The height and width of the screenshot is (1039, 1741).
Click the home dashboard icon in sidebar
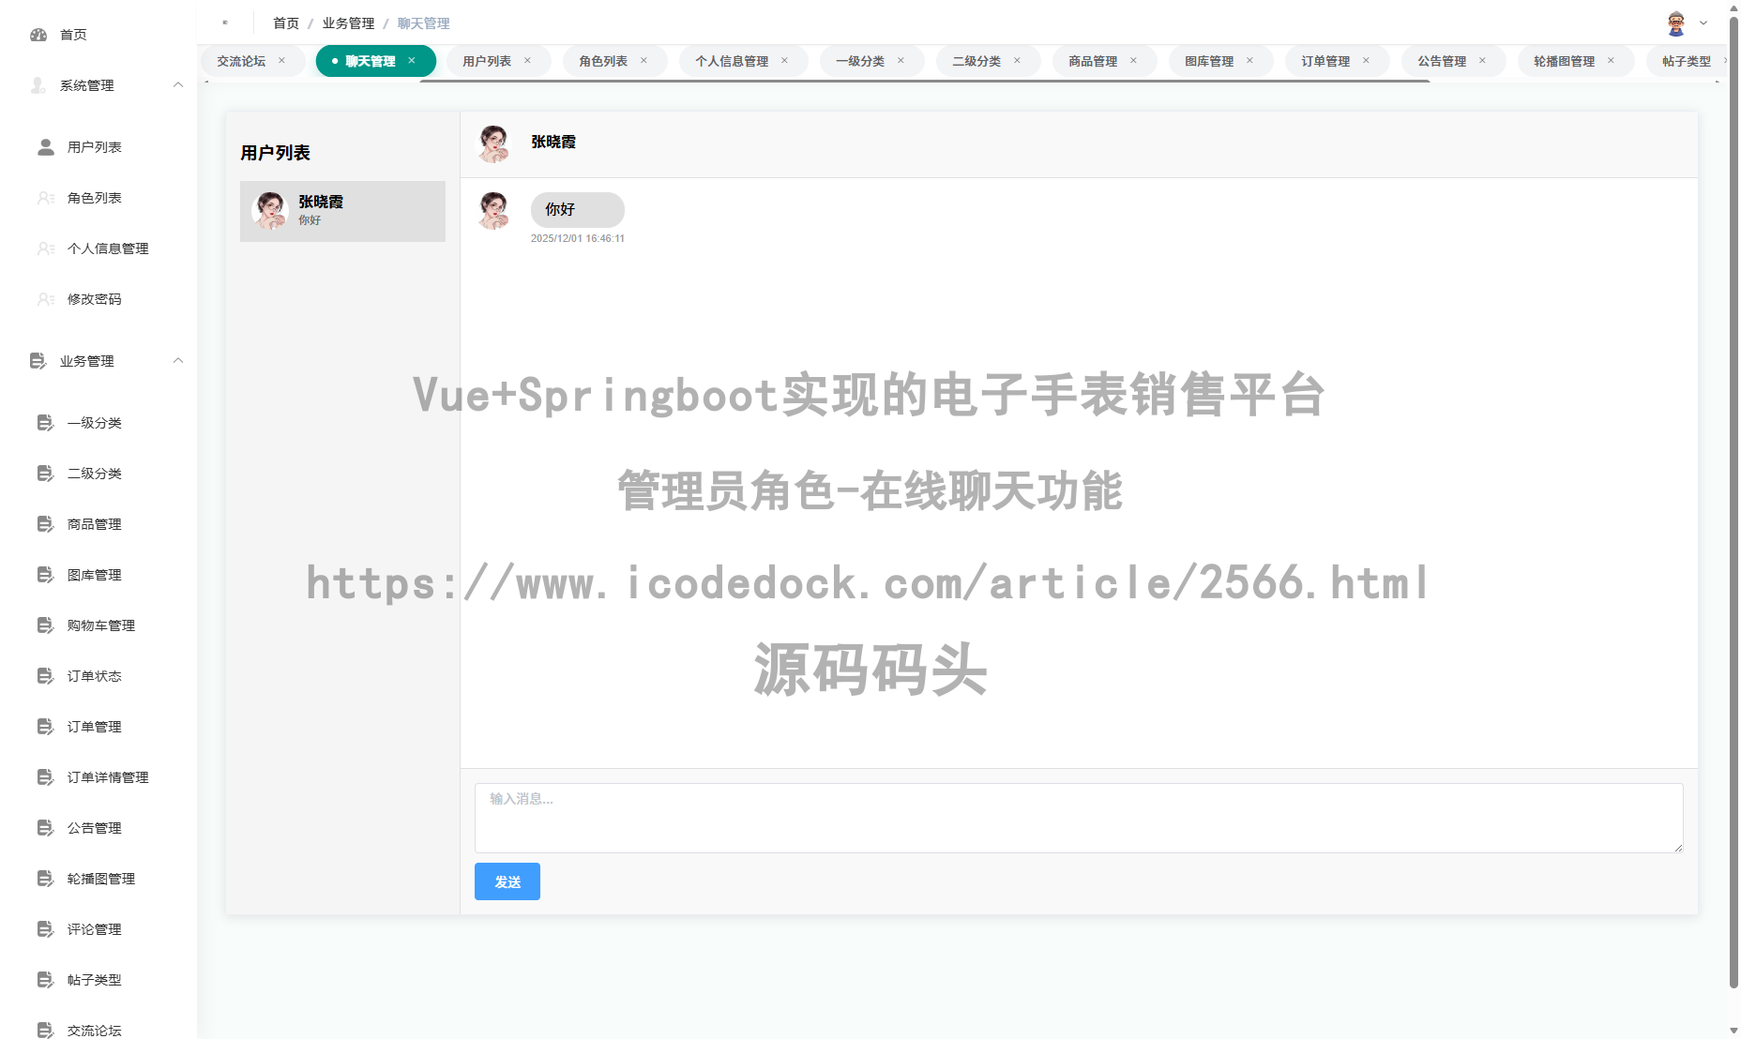(x=38, y=35)
